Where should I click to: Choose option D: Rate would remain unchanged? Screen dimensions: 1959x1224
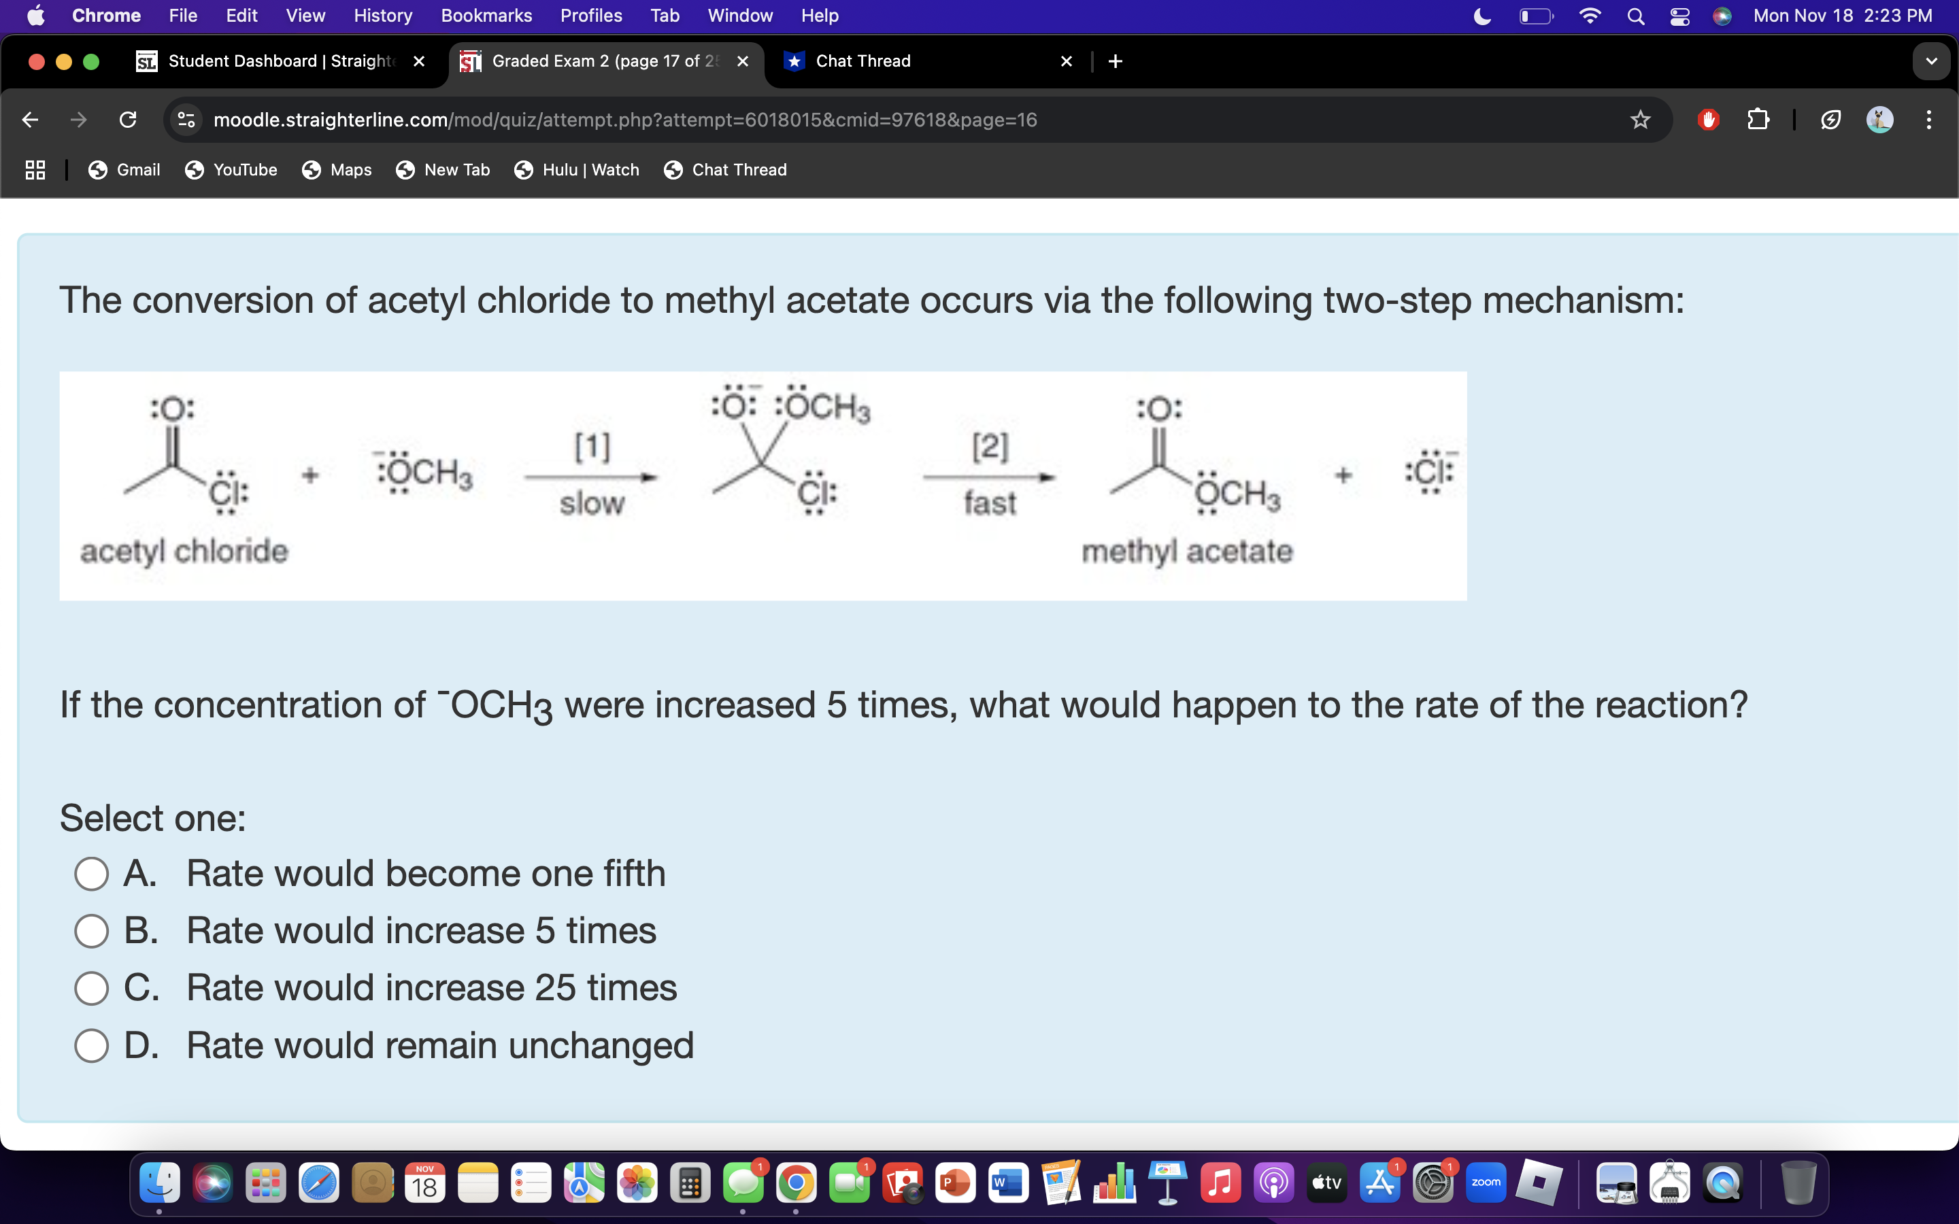(x=91, y=1045)
